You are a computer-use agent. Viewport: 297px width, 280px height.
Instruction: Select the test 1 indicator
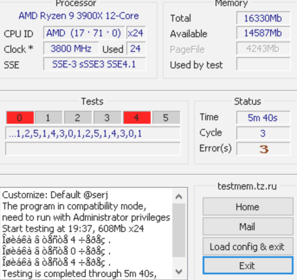(48, 118)
